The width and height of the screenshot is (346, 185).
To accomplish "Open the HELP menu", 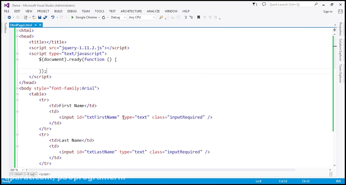I will pos(186,11).
